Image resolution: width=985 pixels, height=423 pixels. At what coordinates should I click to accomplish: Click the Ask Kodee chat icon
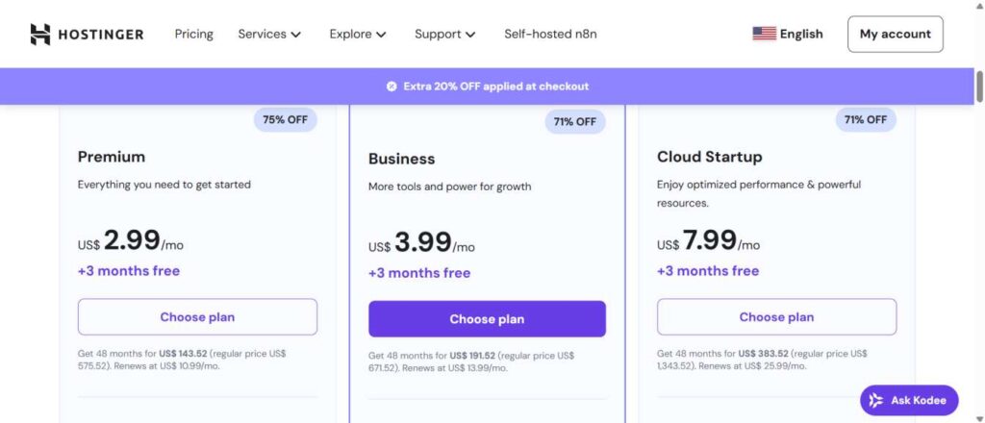coord(877,400)
